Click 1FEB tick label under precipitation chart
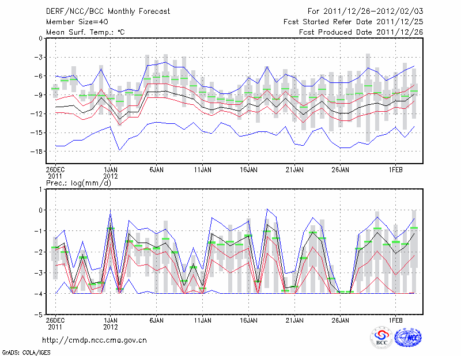Viewport: 461px width, 356px height. click(x=396, y=319)
